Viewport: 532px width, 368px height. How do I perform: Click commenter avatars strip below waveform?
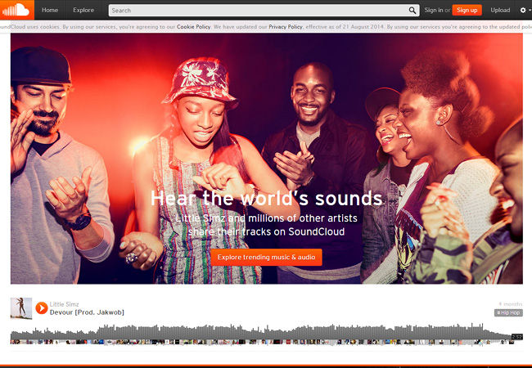coord(262,343)
